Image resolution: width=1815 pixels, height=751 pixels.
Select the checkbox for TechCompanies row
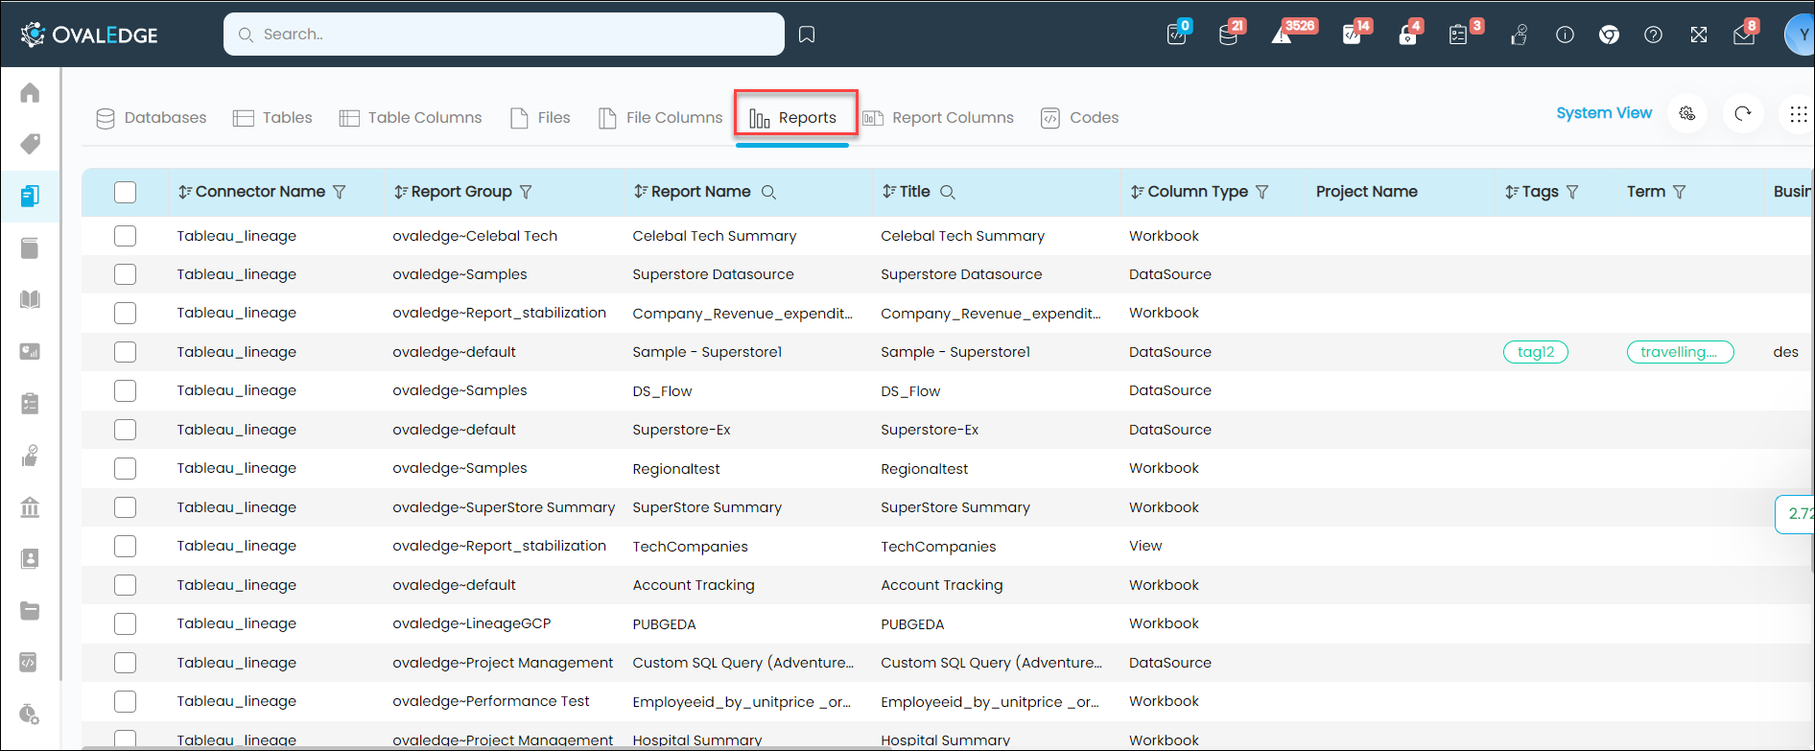[x=125, y=546]
